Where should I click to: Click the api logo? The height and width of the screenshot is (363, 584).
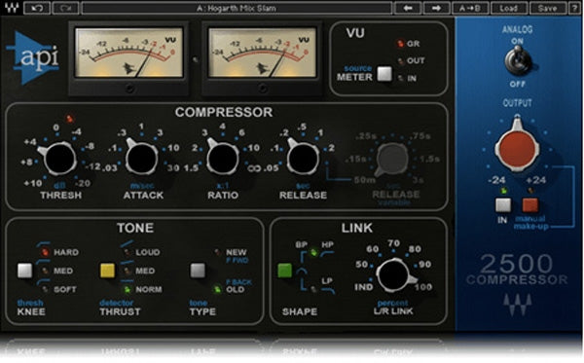tap(33, 57)
